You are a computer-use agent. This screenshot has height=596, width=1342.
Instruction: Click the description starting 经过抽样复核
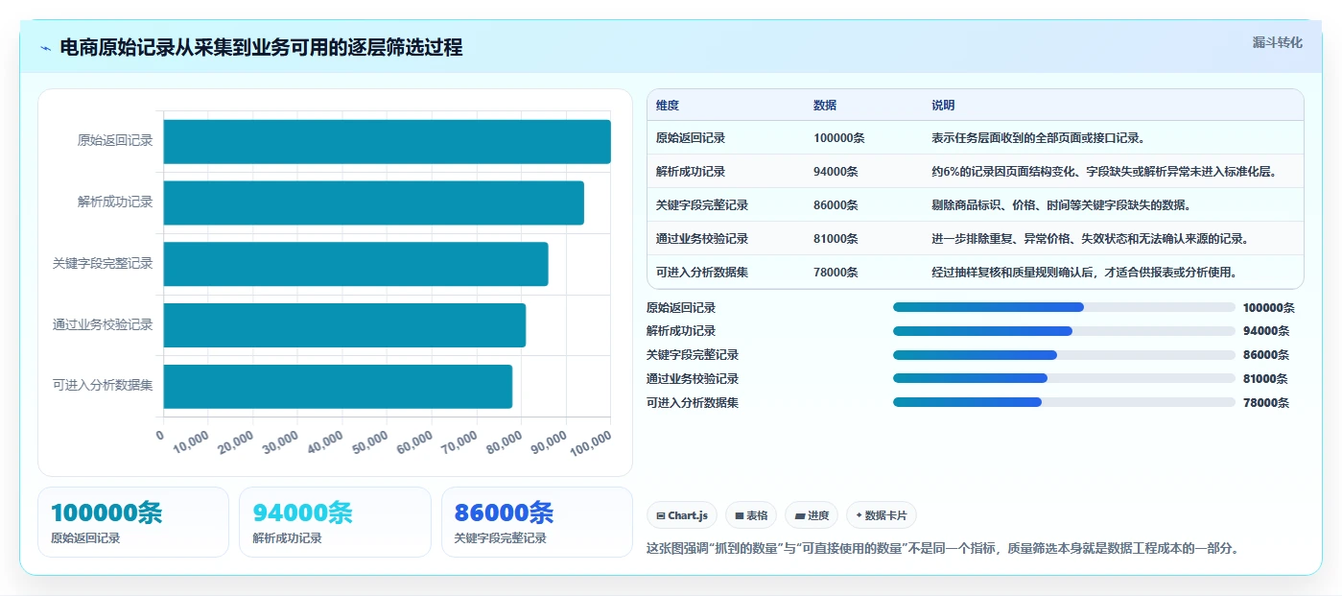coord(1084,272)
